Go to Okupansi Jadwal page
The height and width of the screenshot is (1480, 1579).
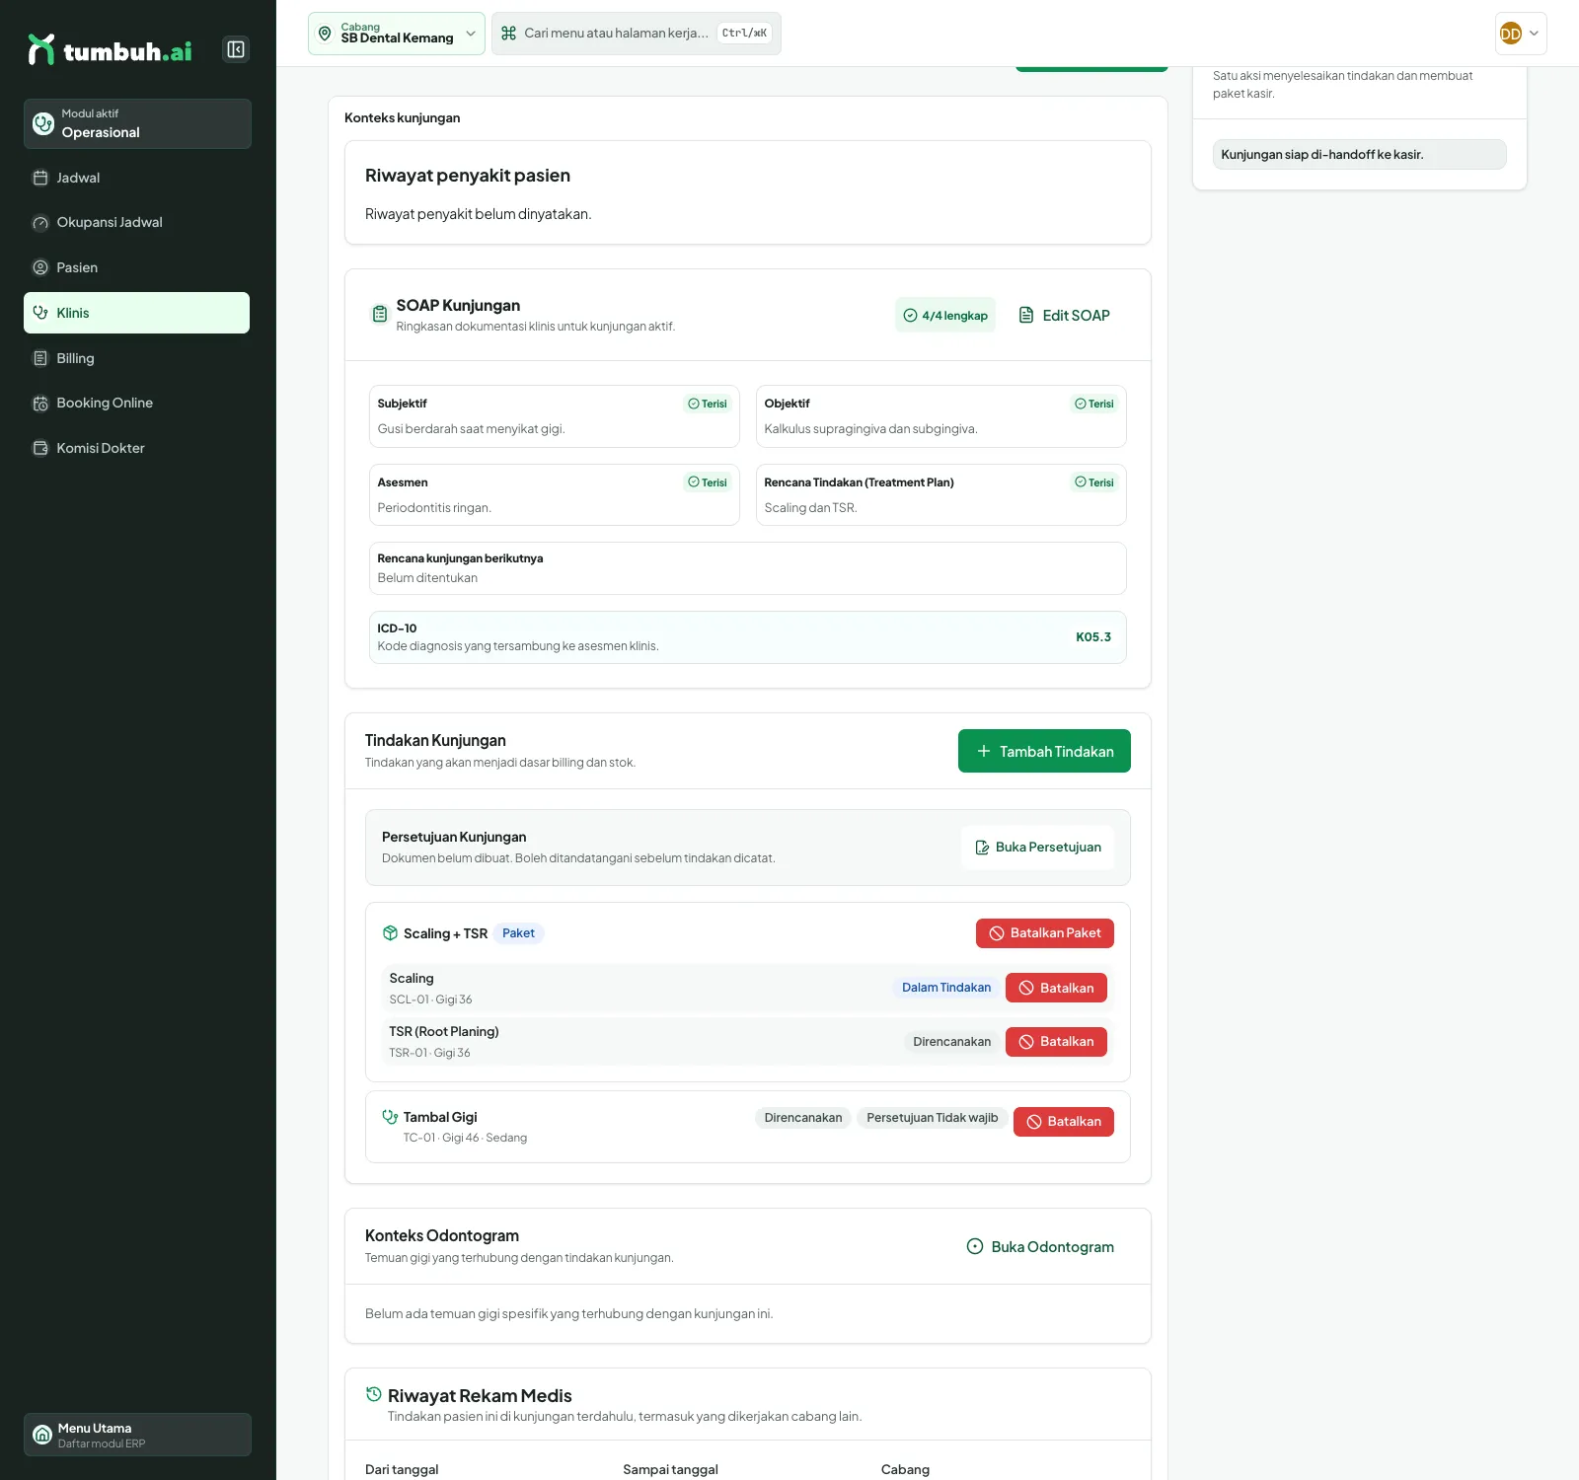[x=136, y=222]
